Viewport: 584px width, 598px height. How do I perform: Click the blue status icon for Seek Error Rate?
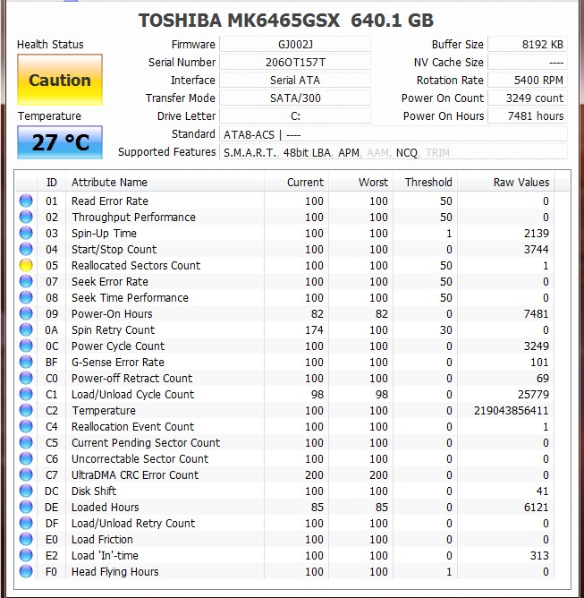(26, 281)
